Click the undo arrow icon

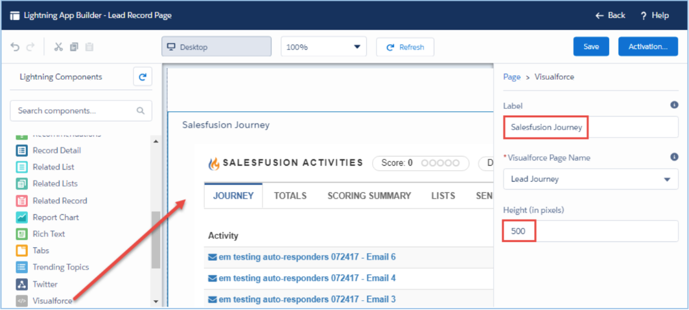click(15, 47)
